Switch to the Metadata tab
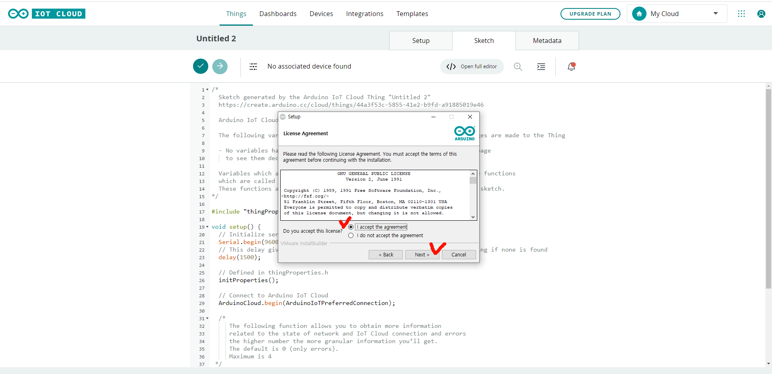The width and height of the screenshot is (772, 374). coord(547,41)
